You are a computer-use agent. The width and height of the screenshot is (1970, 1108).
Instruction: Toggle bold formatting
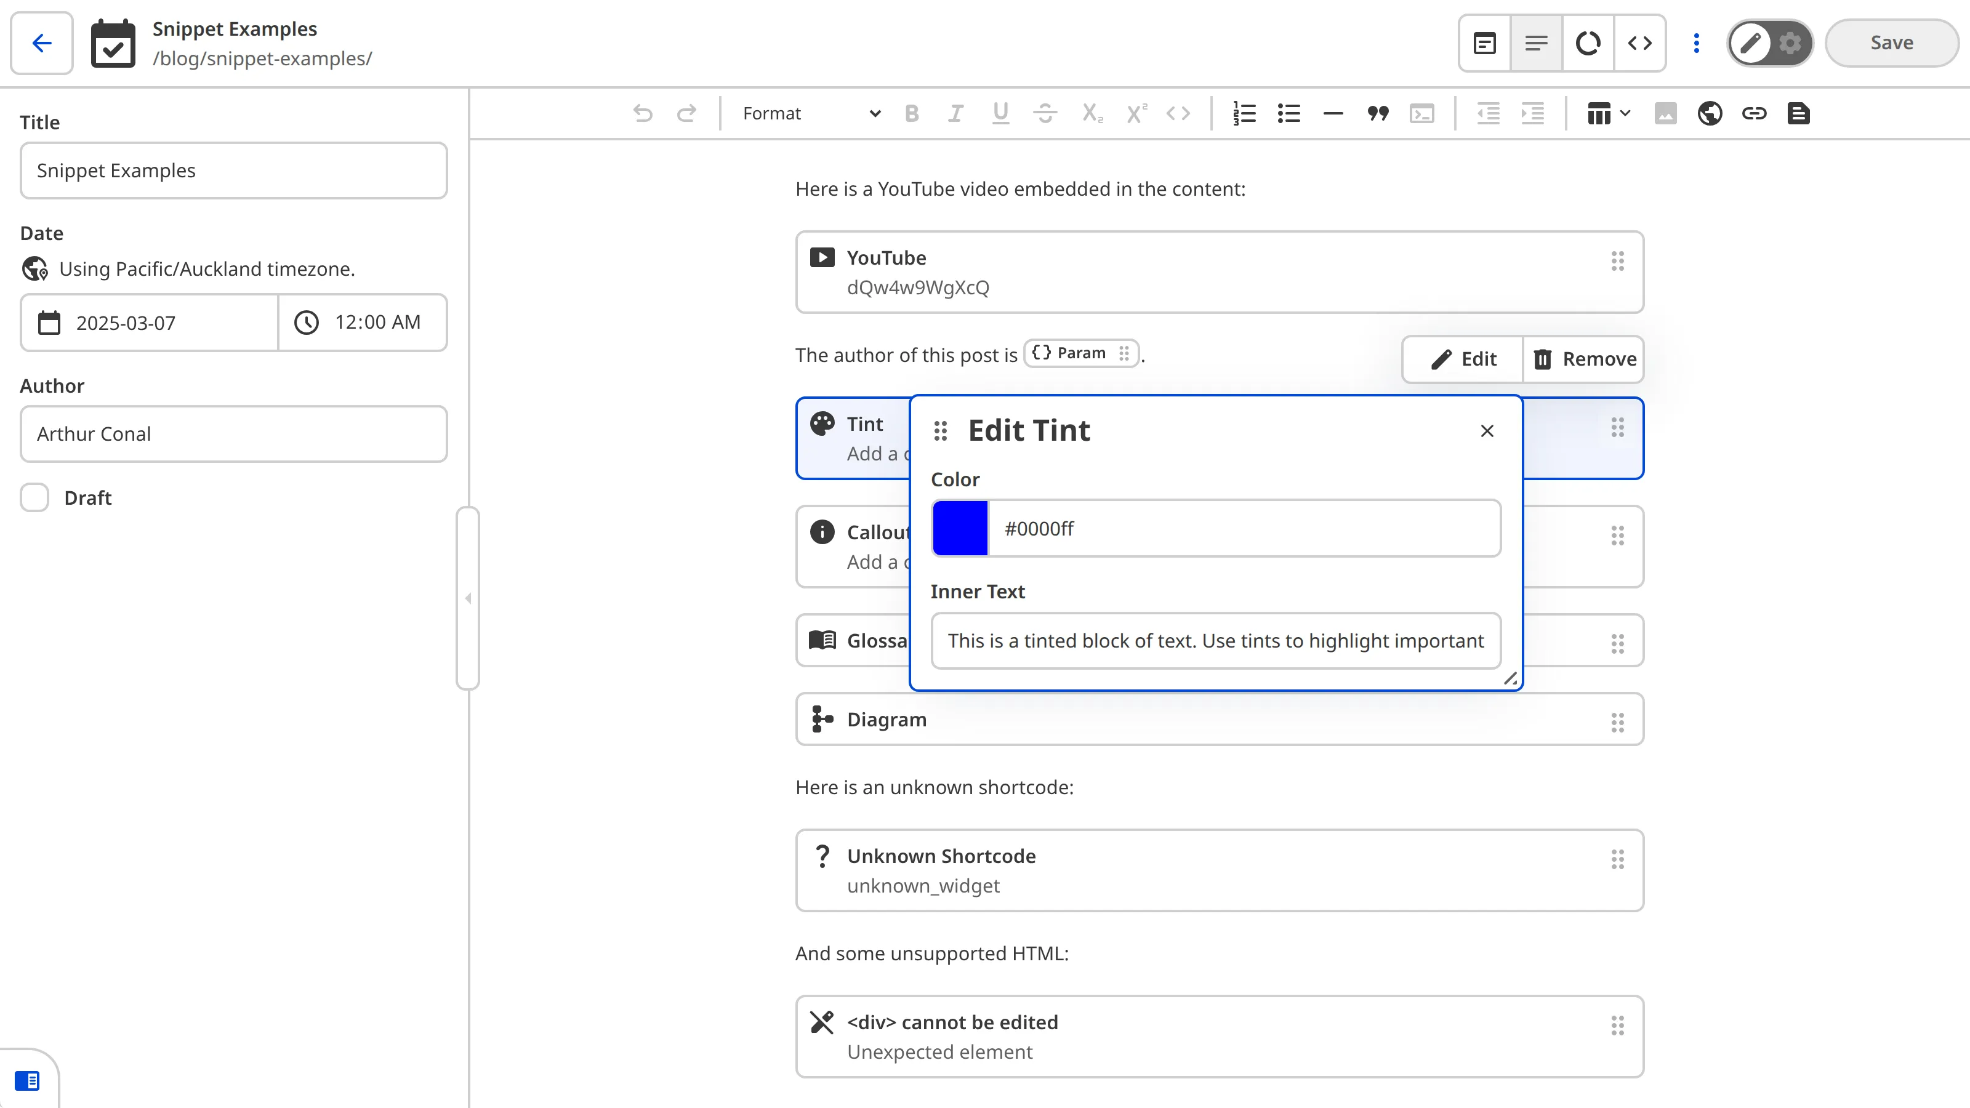pos(912,114)
